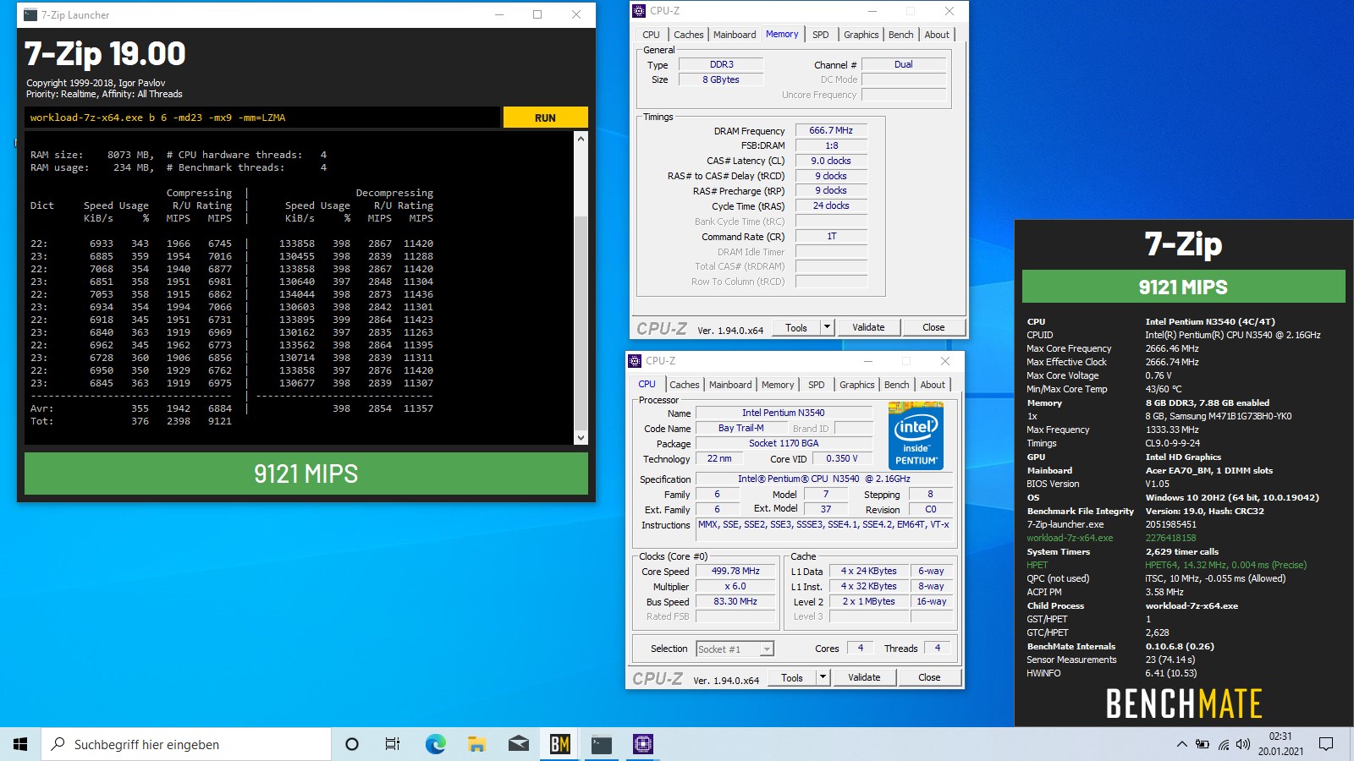Switch to CPU-Z taskbar icon
Image resolution: width=1354 pixels, height=761 pixels.
point(643,744)
